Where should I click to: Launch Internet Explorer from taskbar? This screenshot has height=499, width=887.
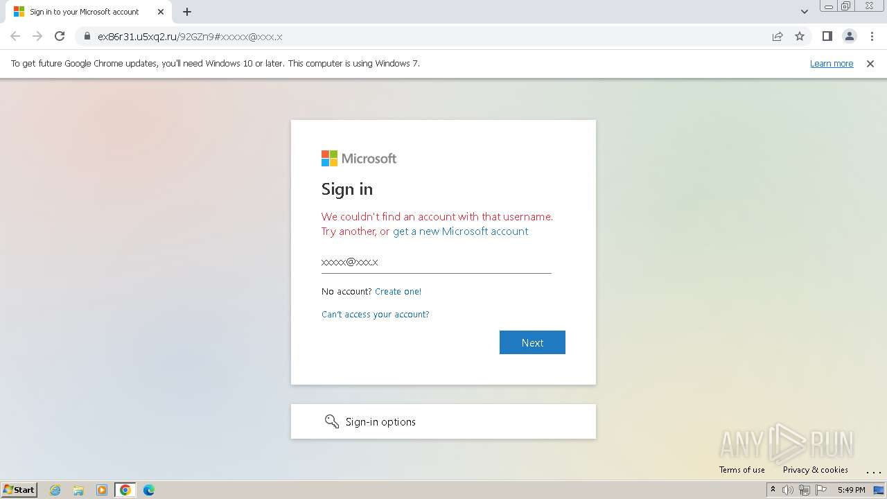coord(55,490)
